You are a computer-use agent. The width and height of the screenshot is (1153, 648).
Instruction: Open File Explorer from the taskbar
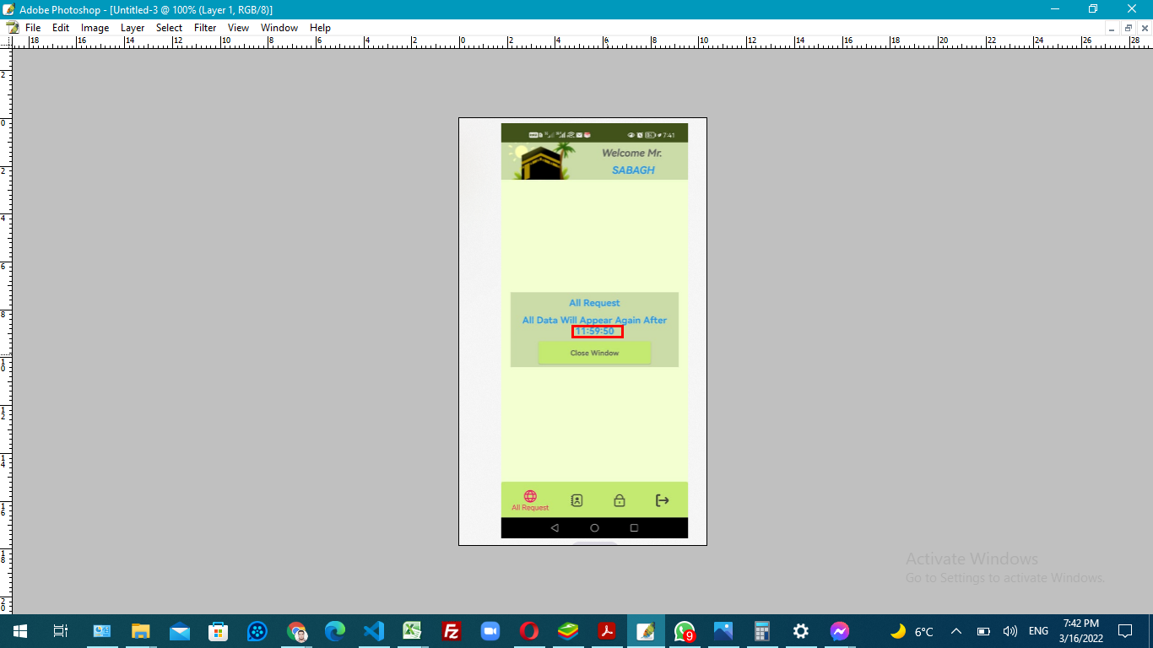pyautogui.click(x=140, y=631)
